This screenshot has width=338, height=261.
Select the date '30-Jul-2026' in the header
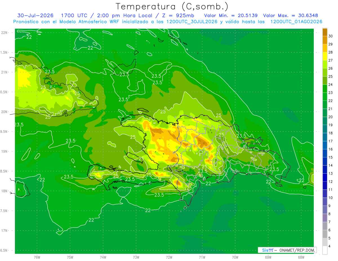click(x=35, y=15)
